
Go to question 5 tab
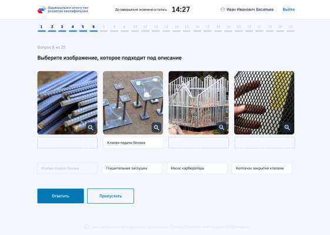coord(83,28)
